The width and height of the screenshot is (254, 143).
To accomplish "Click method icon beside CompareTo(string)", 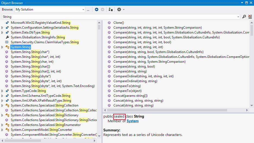I will point(109,86).
